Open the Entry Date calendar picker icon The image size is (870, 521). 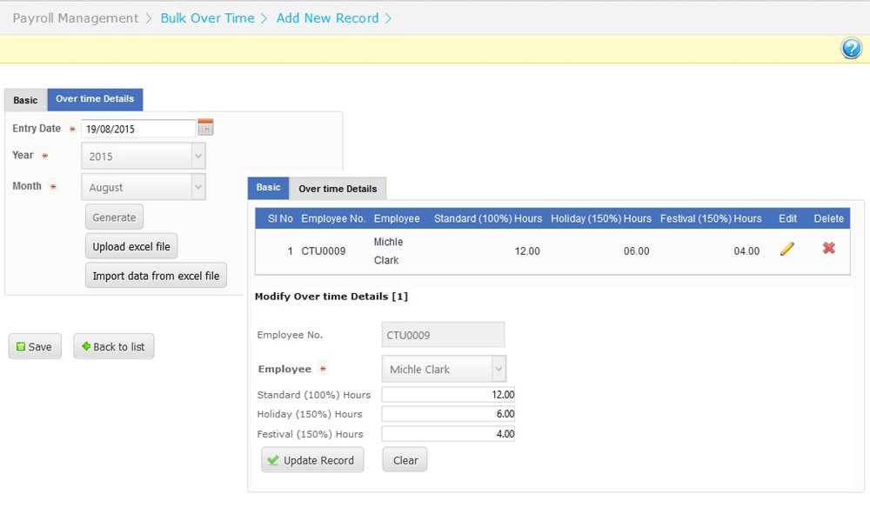[205, 127]
